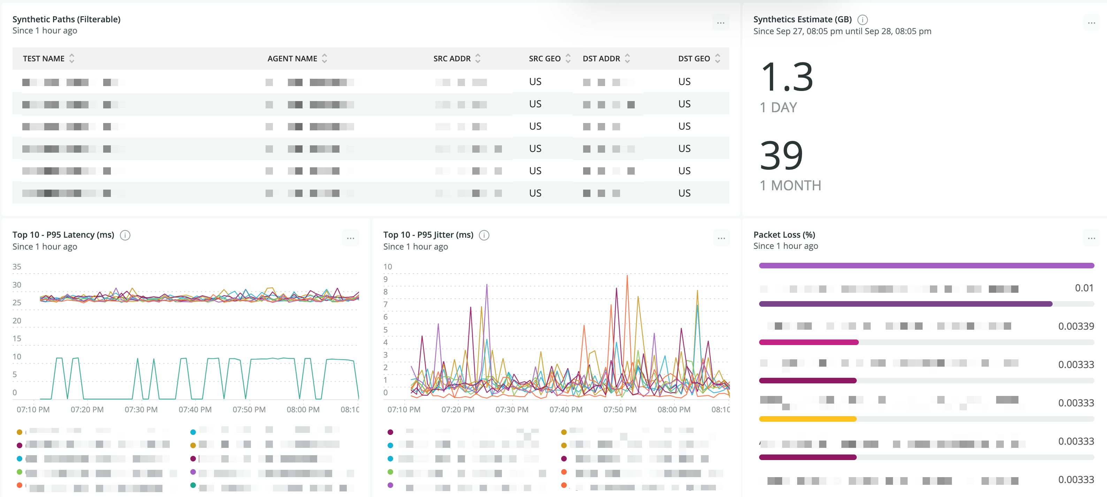Click info icon beside Synthetics Estimate title

(x=862, y=20)
